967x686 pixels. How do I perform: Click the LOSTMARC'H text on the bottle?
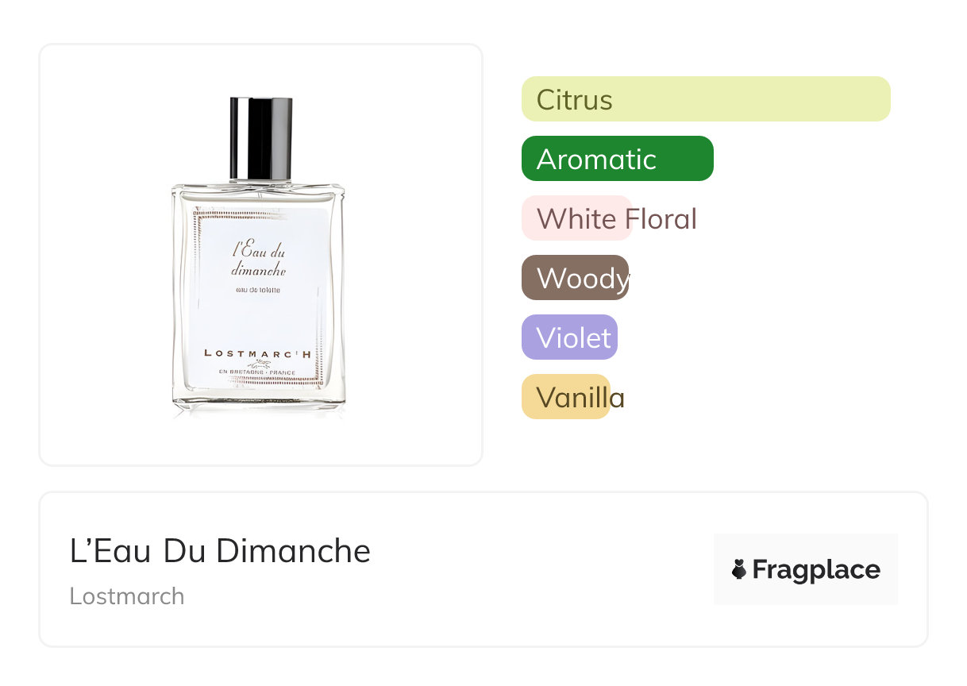[257, 353]
